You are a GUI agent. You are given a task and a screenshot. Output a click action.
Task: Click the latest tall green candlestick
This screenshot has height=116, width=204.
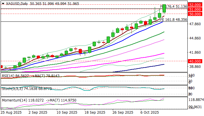[x=164, y=8]
